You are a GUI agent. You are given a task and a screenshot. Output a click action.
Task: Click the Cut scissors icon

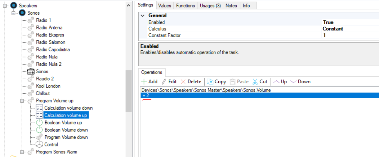click(255, 81)
